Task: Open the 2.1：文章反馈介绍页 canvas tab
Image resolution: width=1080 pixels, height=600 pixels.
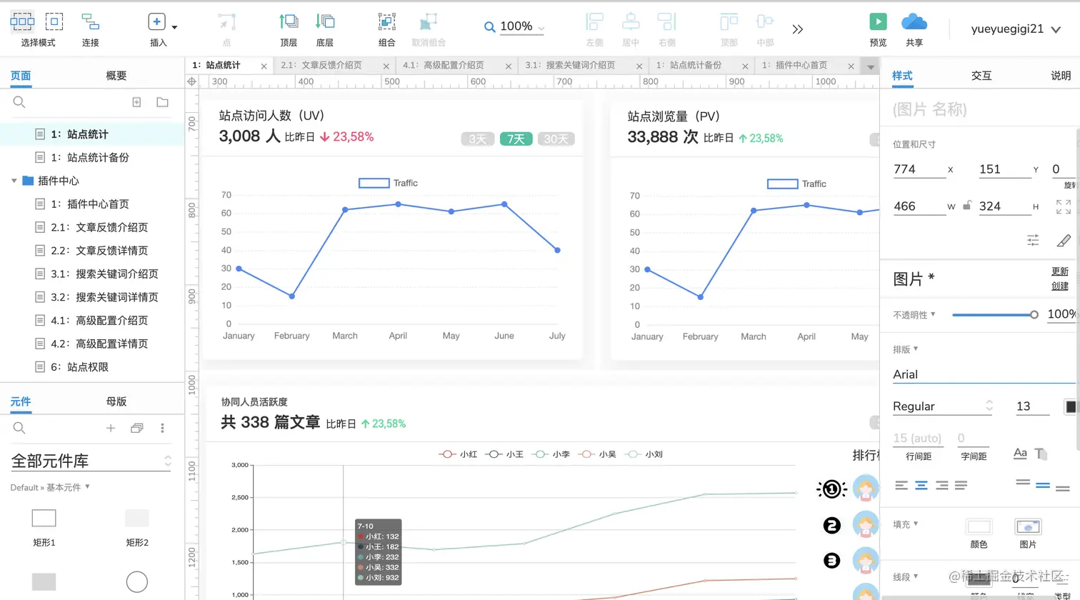Action: click(x=321, y=65)
